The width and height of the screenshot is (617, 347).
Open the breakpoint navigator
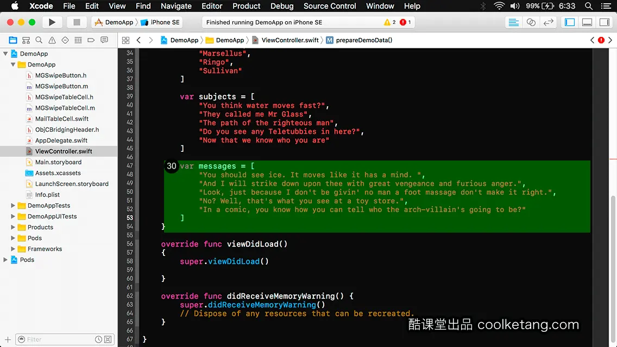91,40
